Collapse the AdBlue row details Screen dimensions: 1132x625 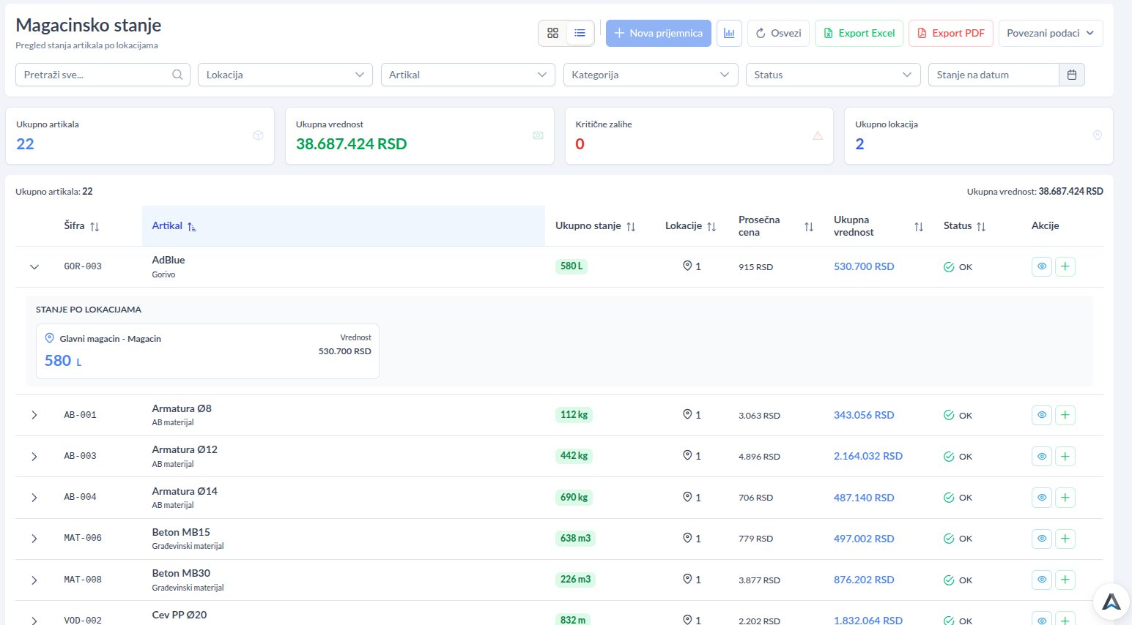[x=34, y=267]
